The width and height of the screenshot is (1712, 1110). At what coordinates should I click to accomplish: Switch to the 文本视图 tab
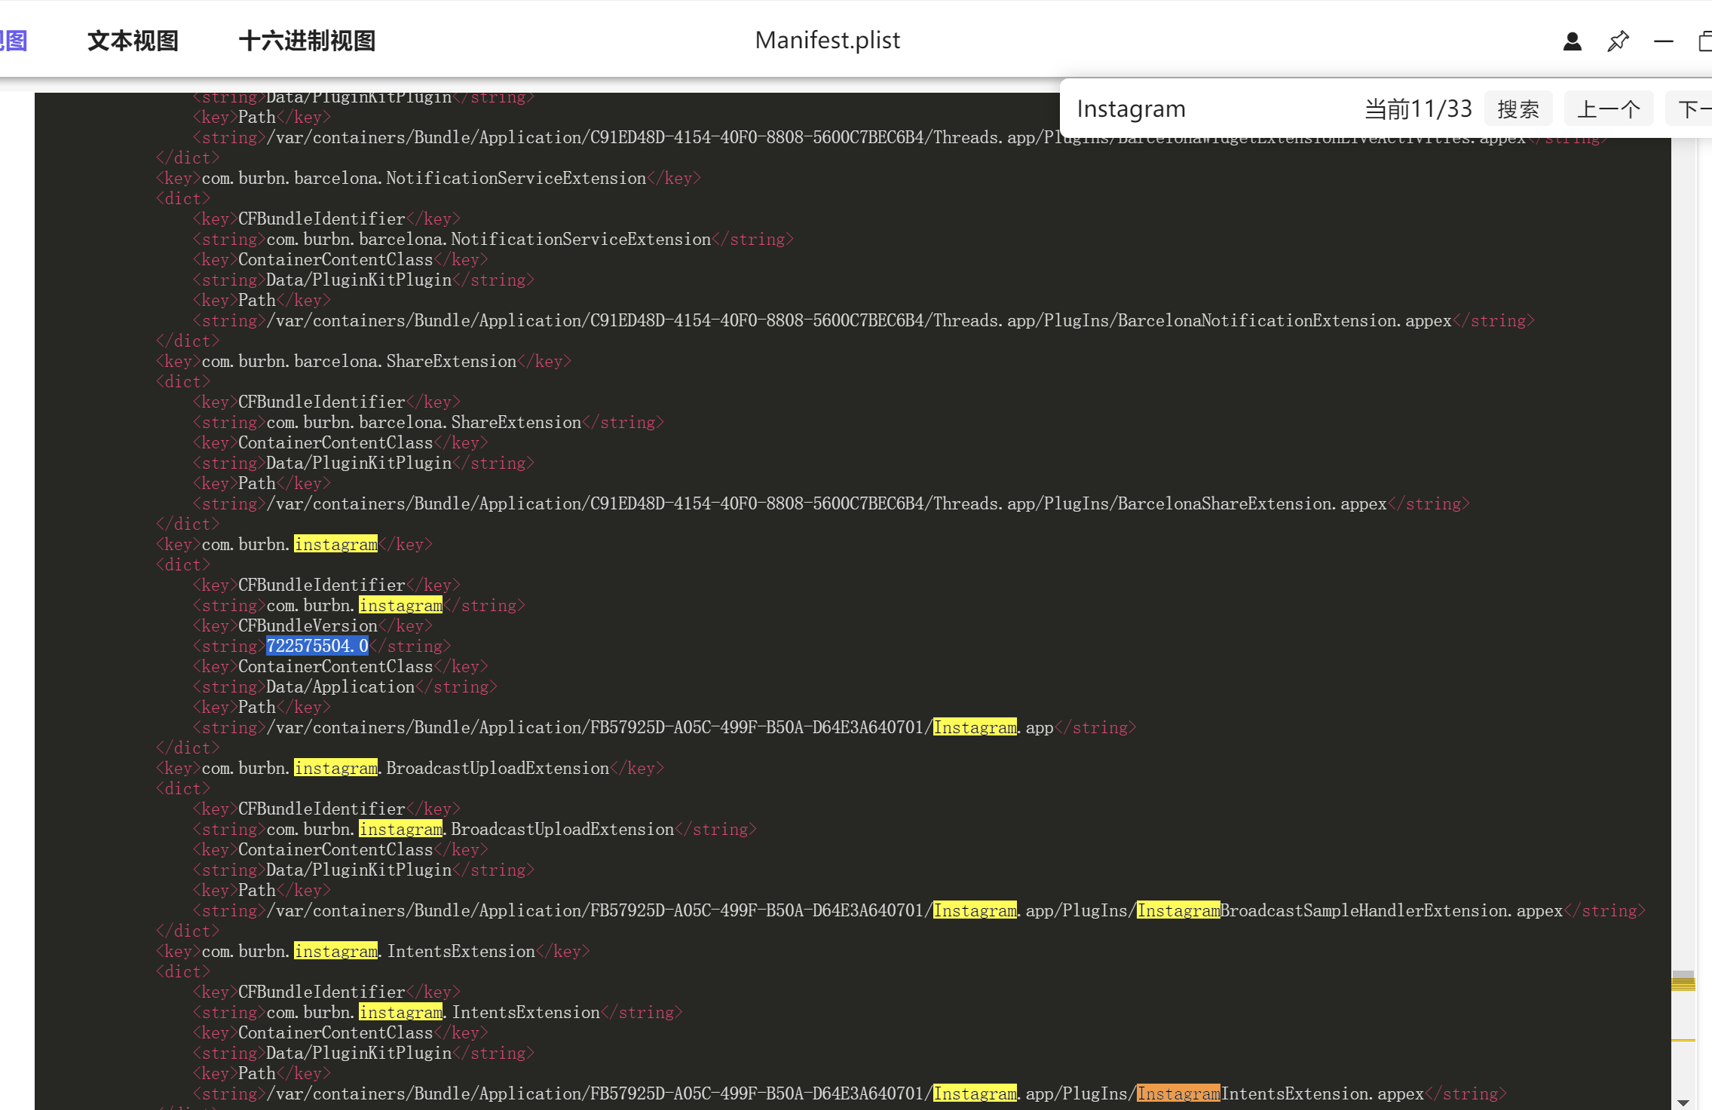(x=133, y=41)
